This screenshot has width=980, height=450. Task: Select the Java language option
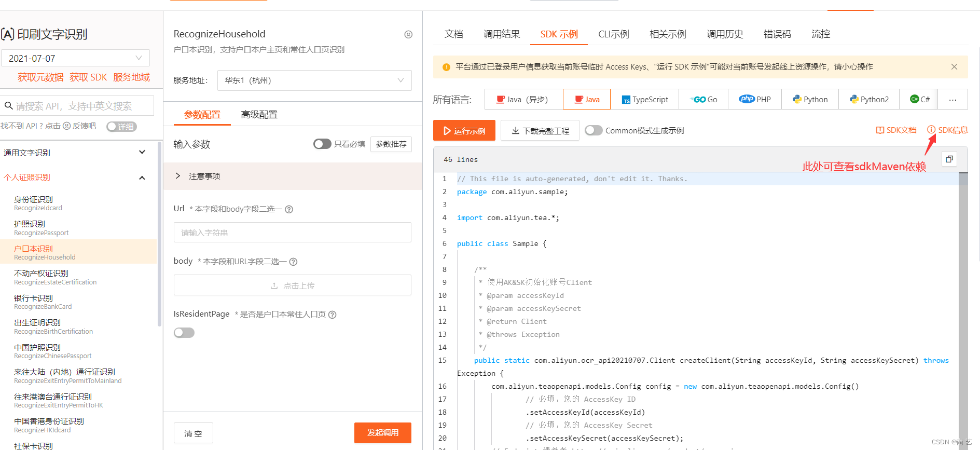pos(587,99)
